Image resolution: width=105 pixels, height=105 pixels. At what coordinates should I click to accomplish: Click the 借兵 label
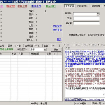pyautogui.click(x=31, y=36)
